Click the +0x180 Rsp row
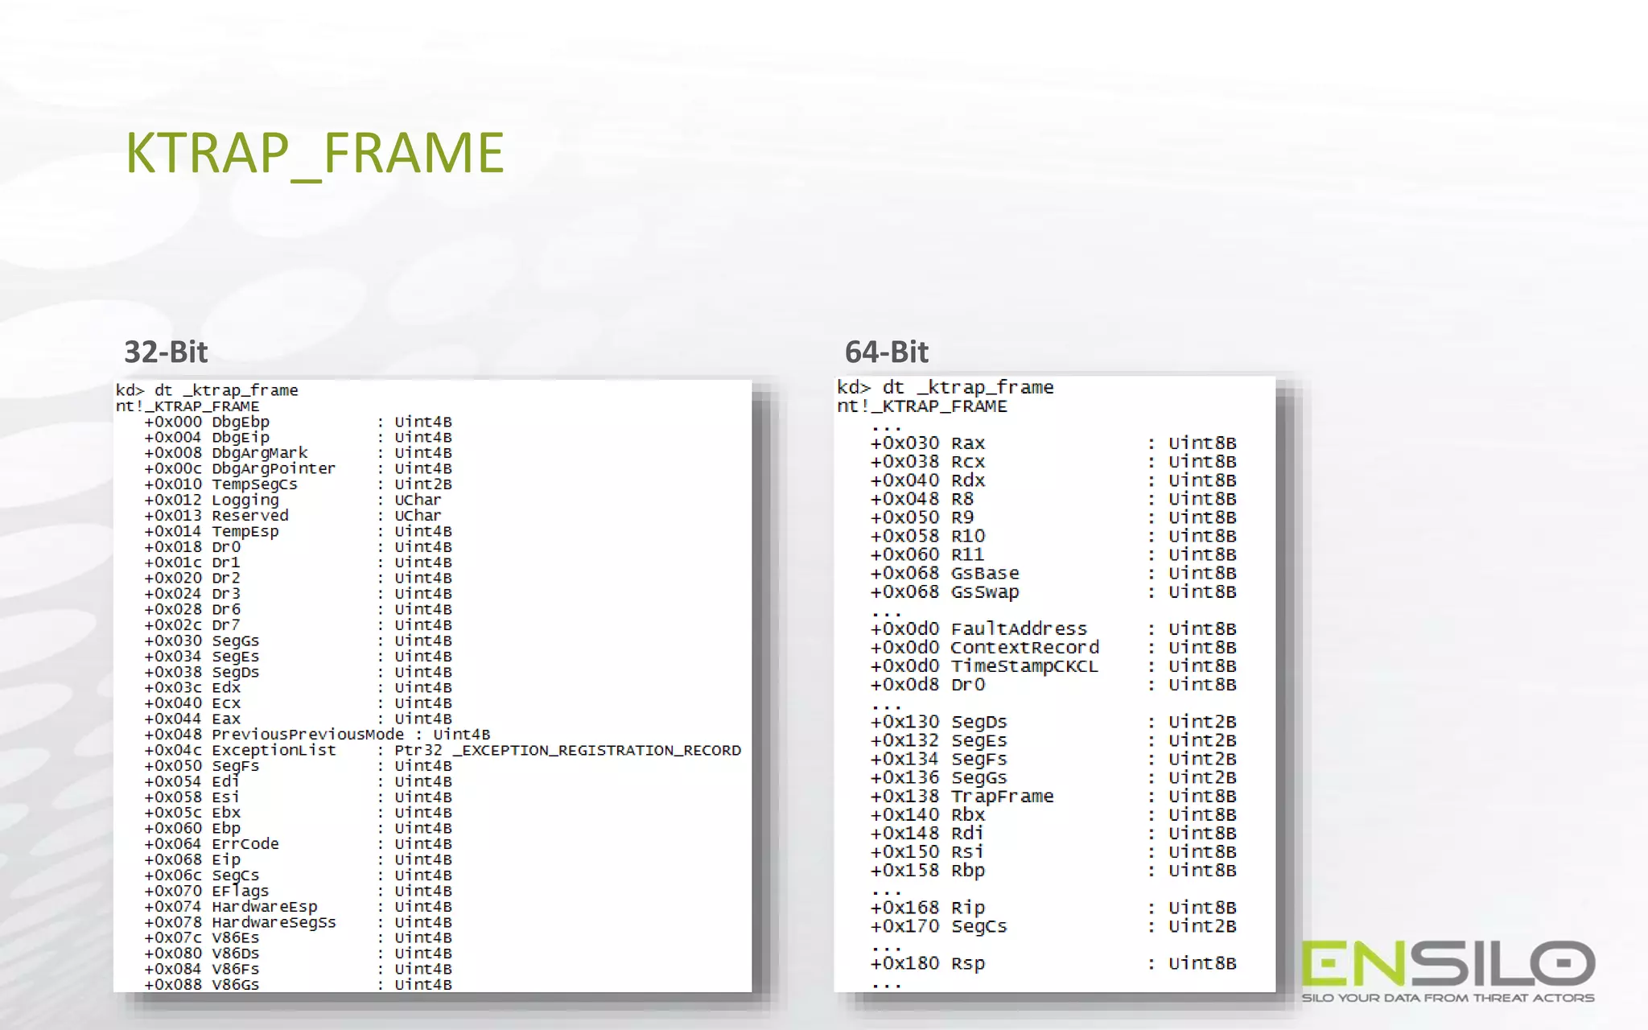 (x=1053, y=963)
